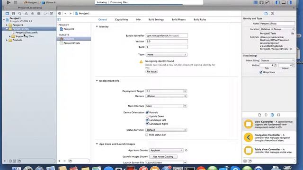The image size is (303, 170).
Task: Open the Object library
Action: pyautogui.click(x=272, y=115)
